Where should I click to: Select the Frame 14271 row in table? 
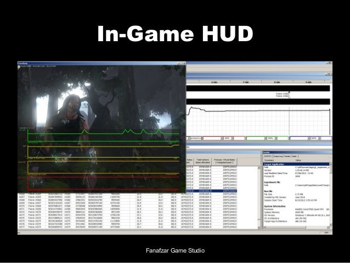(x=127, y=215)
